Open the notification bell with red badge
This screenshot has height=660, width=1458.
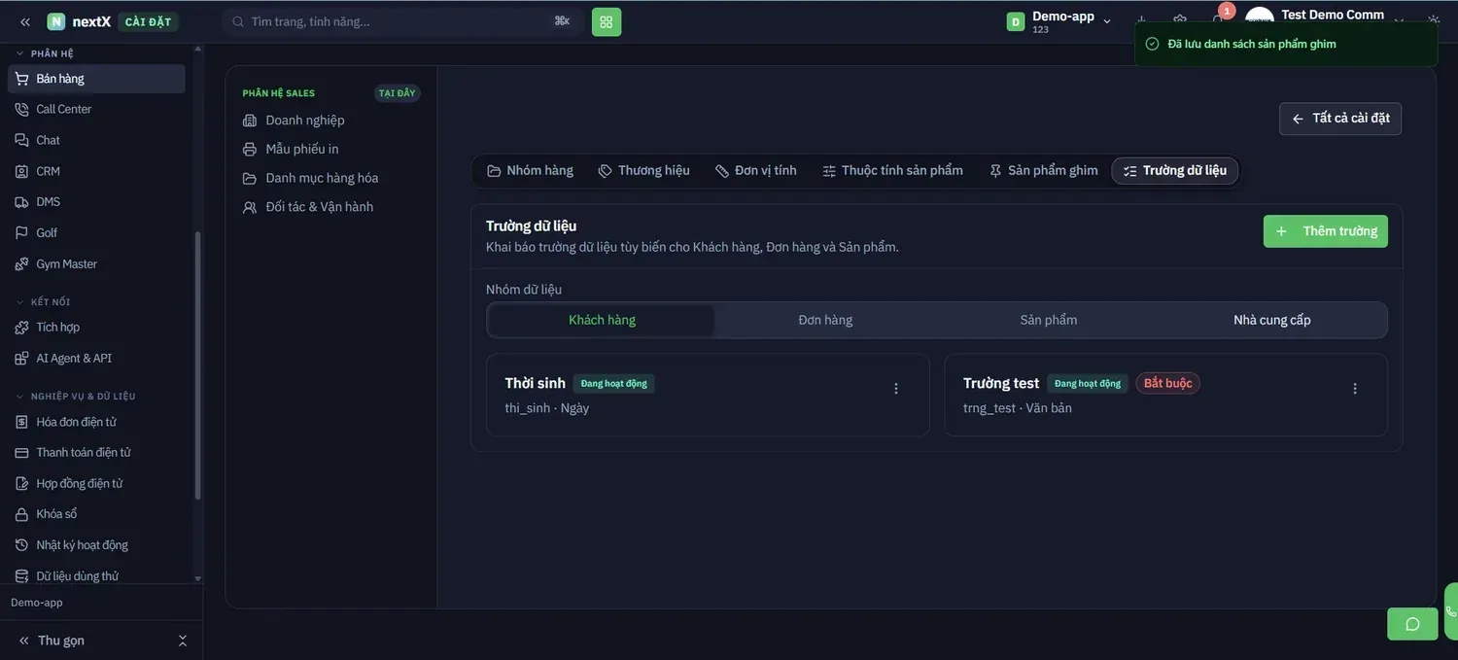tap(1218, 20)
